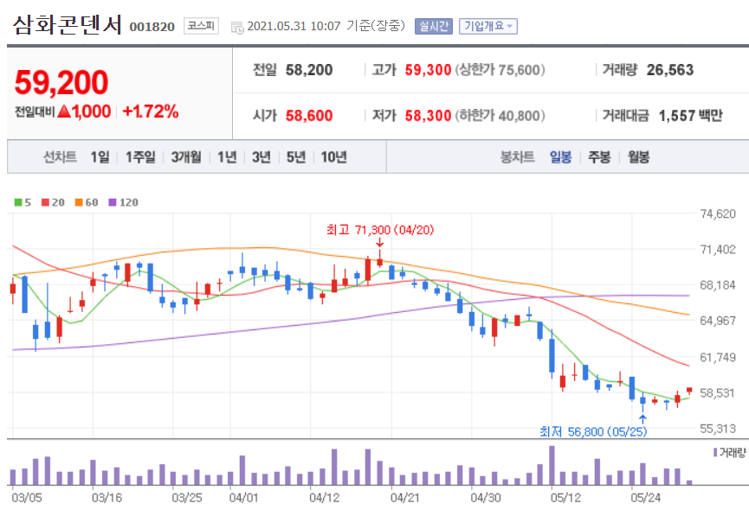Click the 삼화콘덴서 stock name heading
Image resolution: width=749 pixels, height=516 pixels.
(x=68, y=25)
